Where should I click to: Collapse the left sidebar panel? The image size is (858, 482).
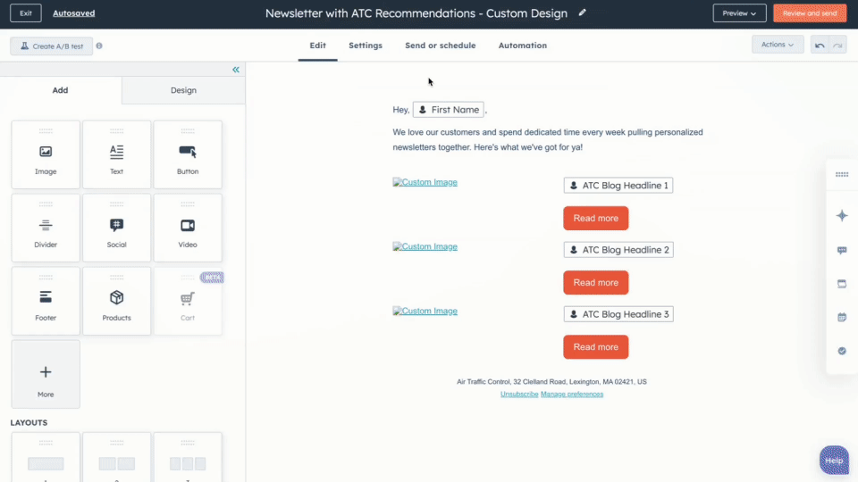click(x=236, y=70)
